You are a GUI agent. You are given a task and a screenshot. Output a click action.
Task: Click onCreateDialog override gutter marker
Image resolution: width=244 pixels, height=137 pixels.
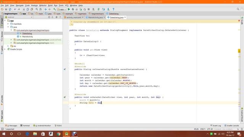(65, 69)
